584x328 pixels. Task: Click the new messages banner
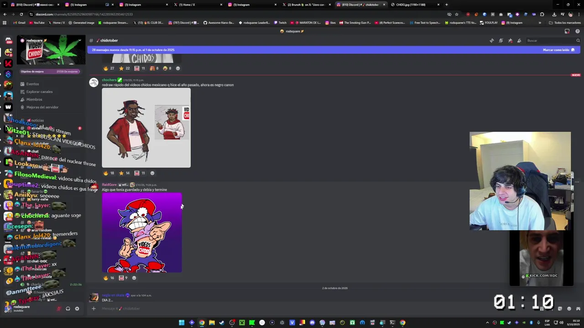point(334,50)
